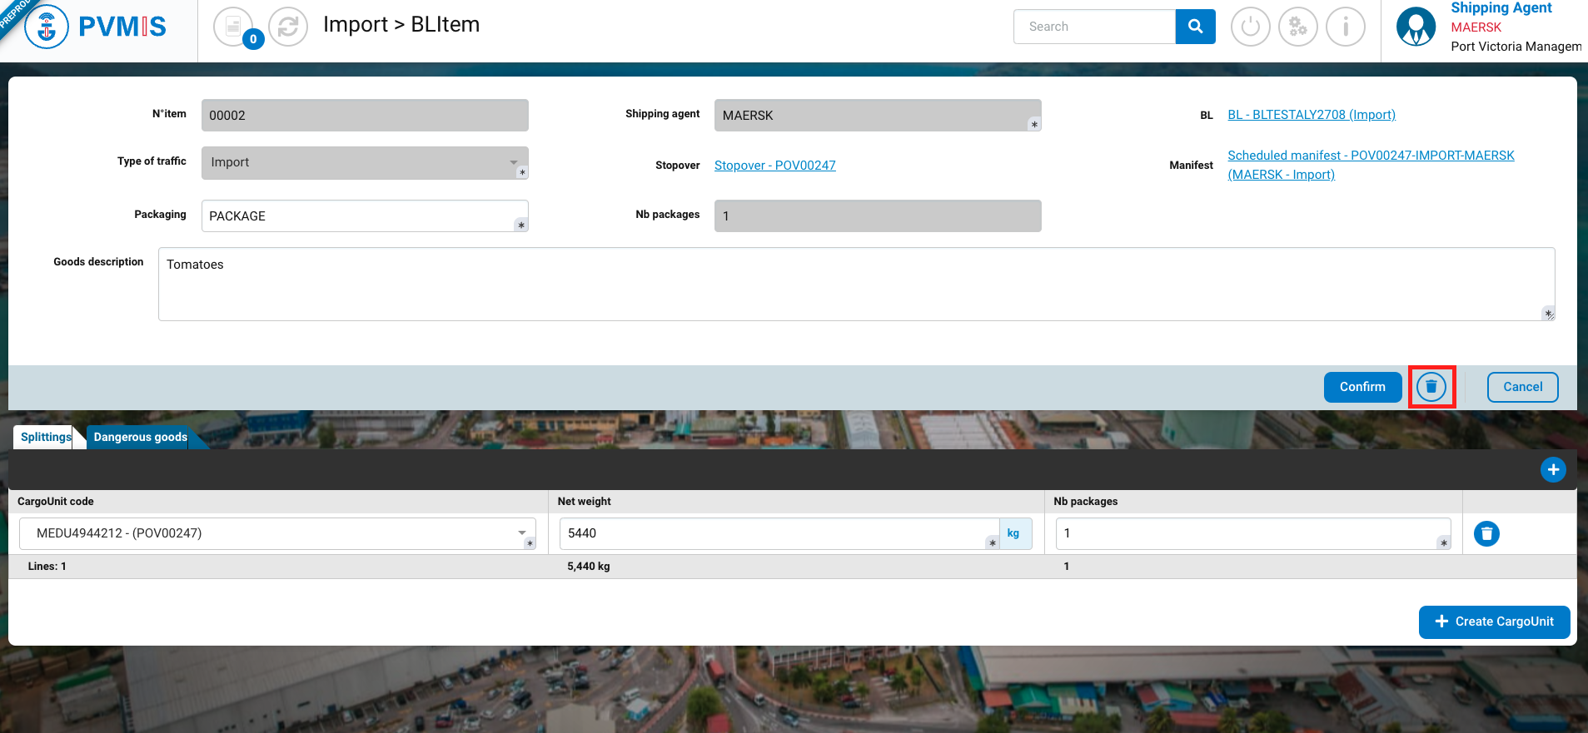Click the Shipping Agent user avatar

pos(1416,27)
